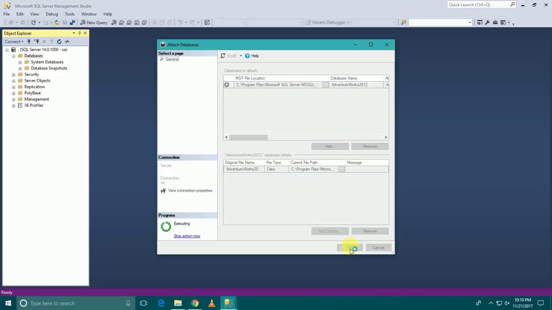The image size is (552, 310).
Task: Open the Debug menu
Action: click(52, 14)
